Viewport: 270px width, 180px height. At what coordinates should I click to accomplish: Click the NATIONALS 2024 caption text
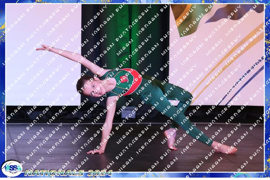[x=68, y=173]
